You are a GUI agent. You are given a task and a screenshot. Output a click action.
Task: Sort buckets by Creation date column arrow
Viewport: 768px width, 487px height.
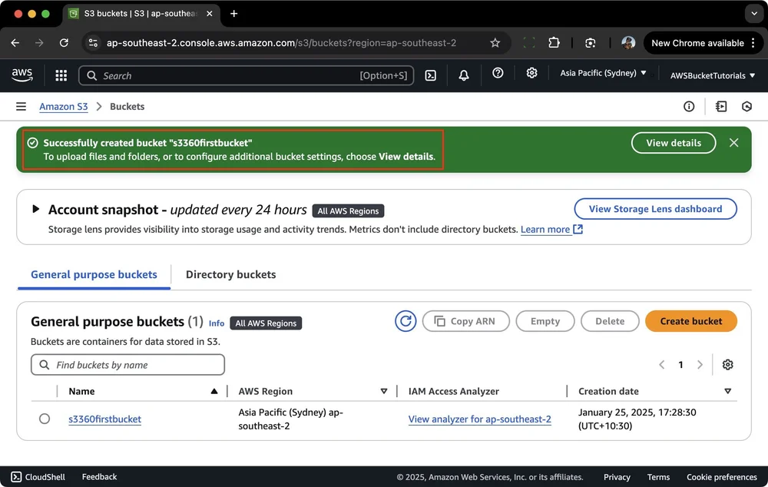click(727, 391)
